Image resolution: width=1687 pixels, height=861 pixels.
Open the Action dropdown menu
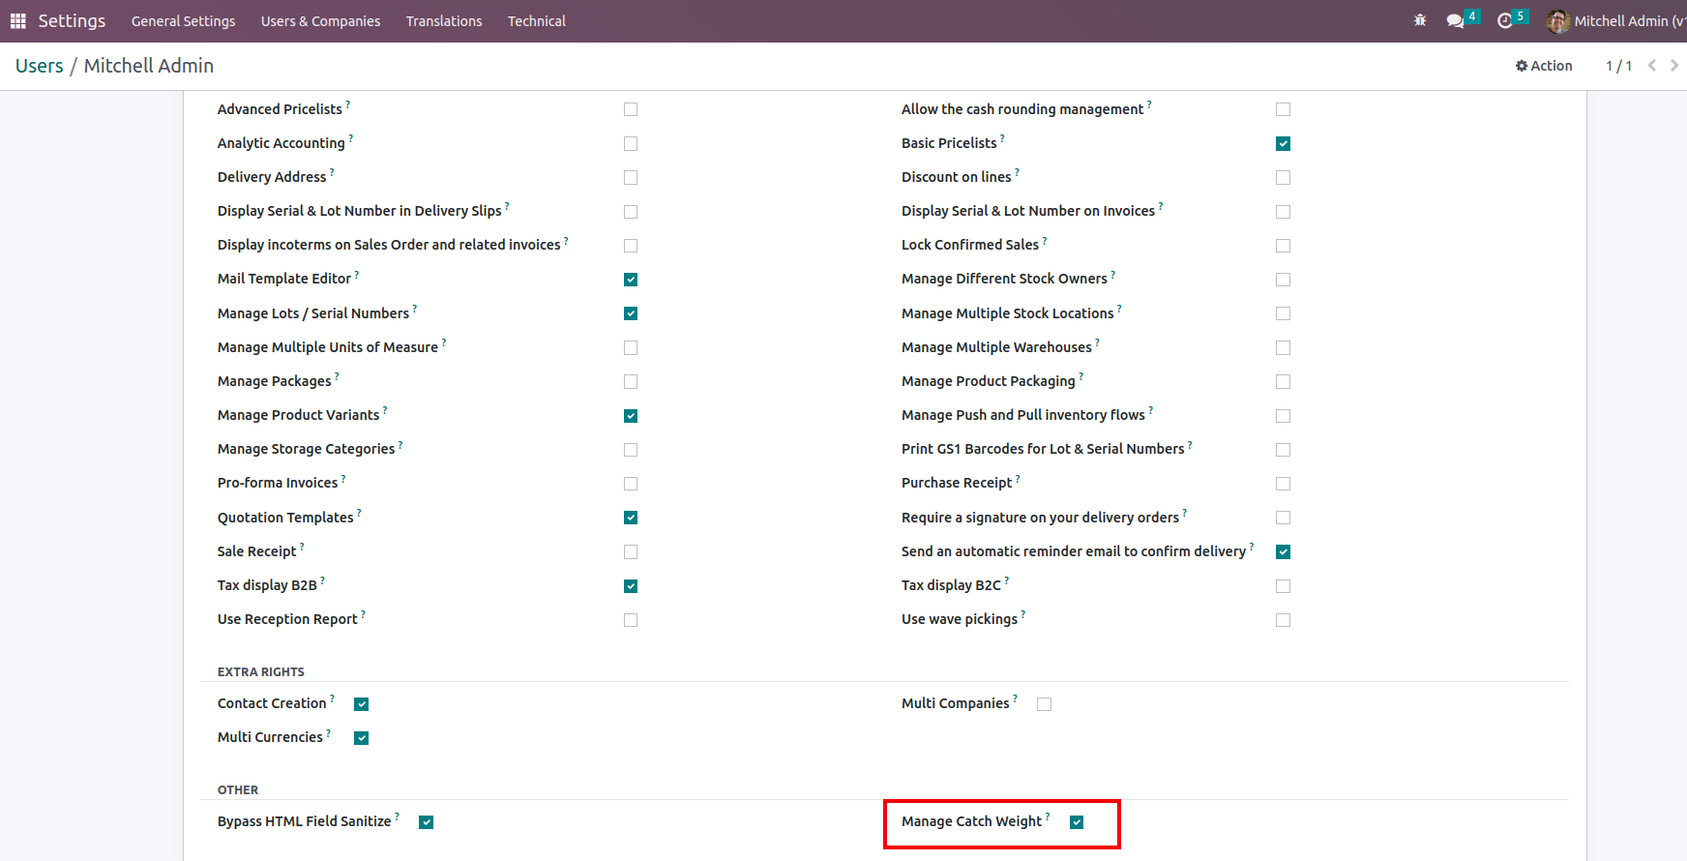[1544, 66]
